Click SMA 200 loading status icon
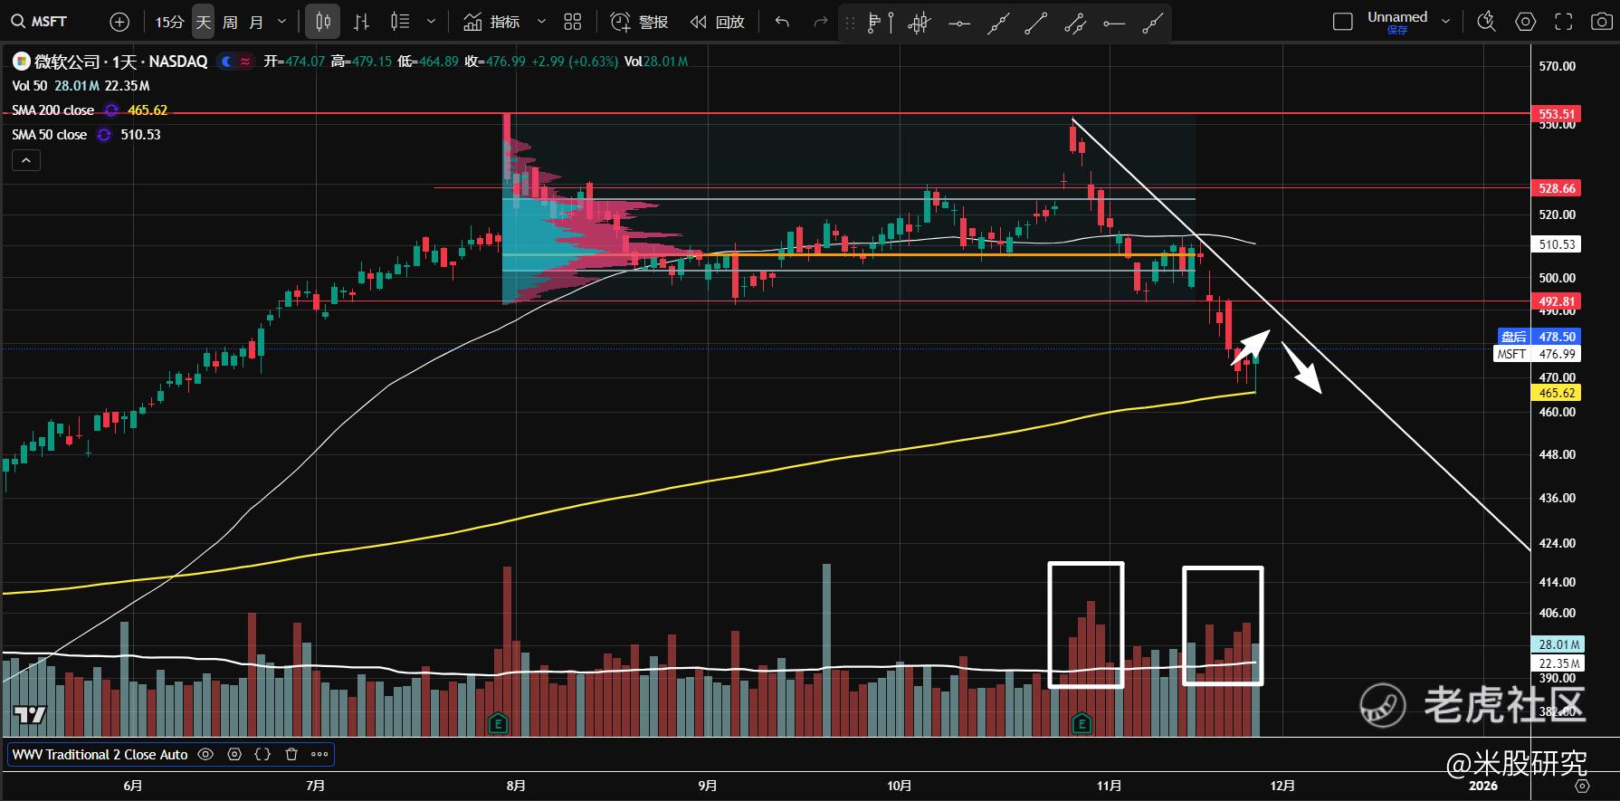 111,110
